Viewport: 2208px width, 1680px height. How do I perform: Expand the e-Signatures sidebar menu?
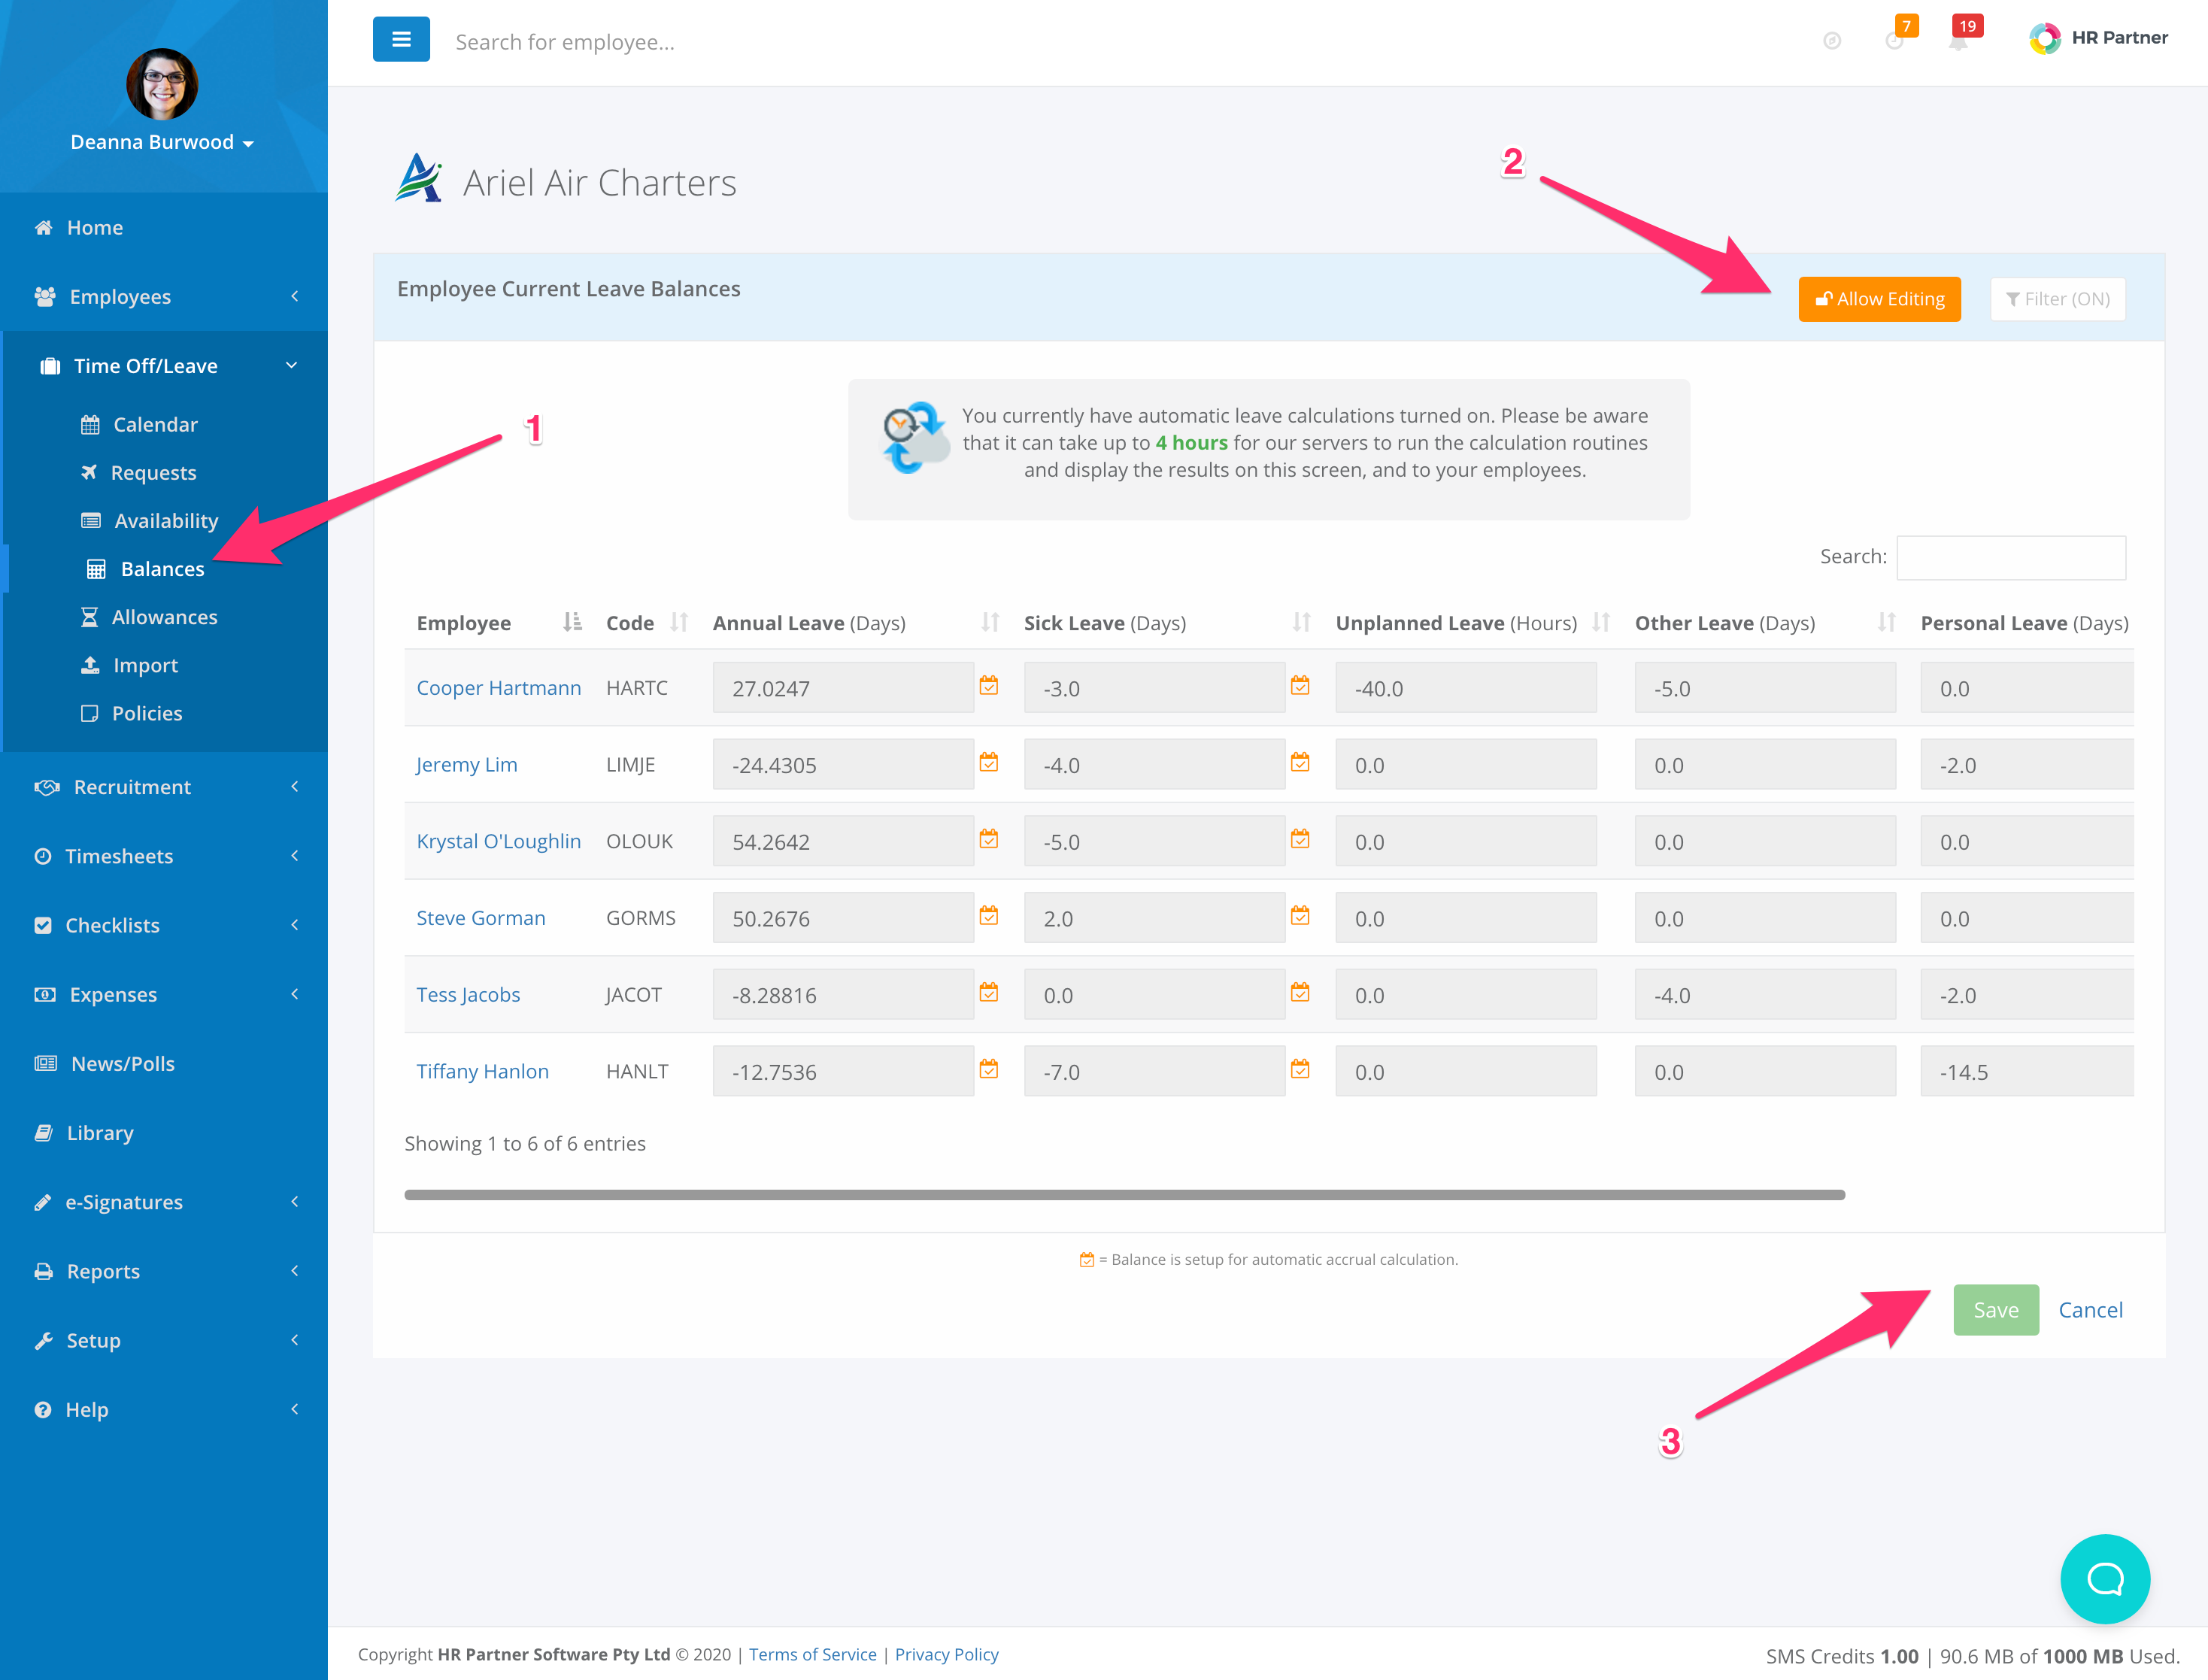pos(164,1202)
